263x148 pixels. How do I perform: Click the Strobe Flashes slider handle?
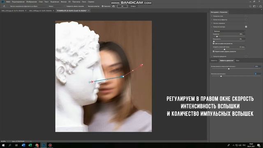point(221,76)
